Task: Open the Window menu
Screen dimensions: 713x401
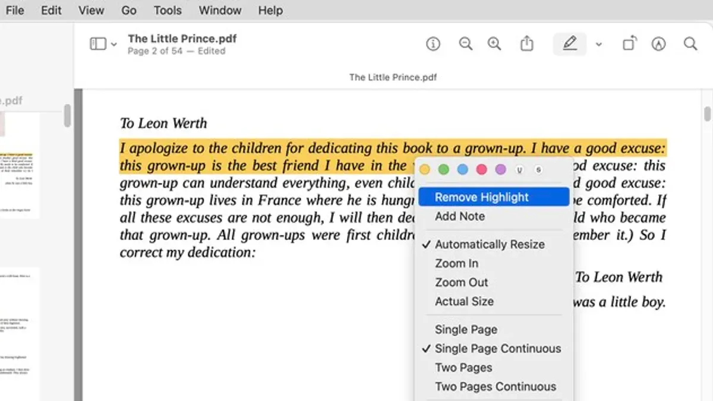Action: click(220, 10)
